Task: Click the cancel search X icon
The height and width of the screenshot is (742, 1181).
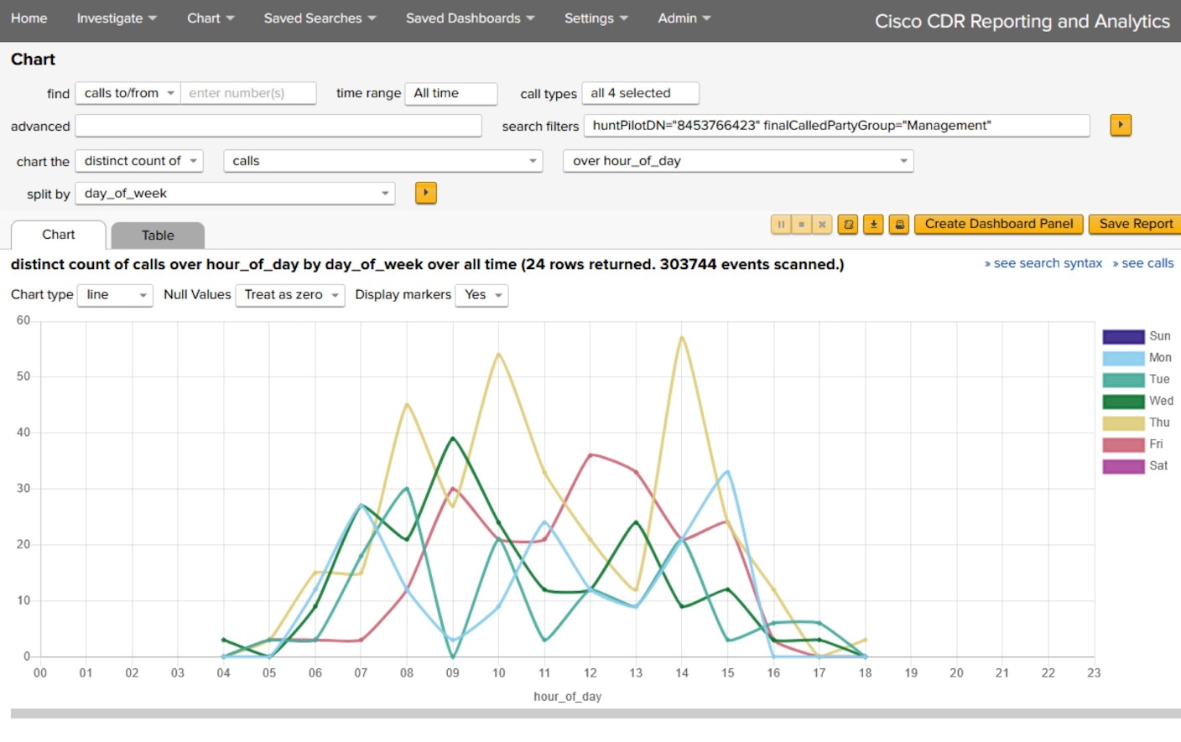Action: [823, 225]
